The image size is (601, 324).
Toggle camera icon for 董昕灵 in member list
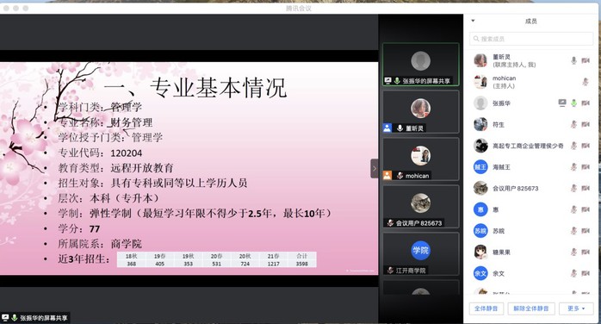(586, 60)
